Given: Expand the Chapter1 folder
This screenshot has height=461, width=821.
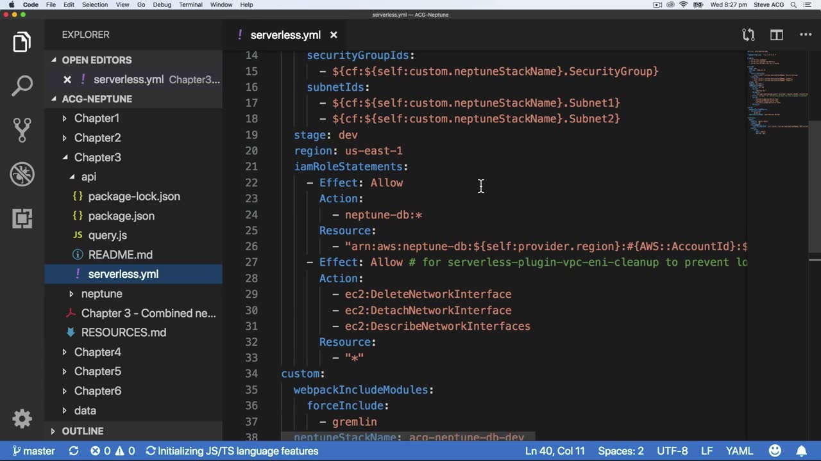Looking at the screenshot, I should tap(96, 118).
